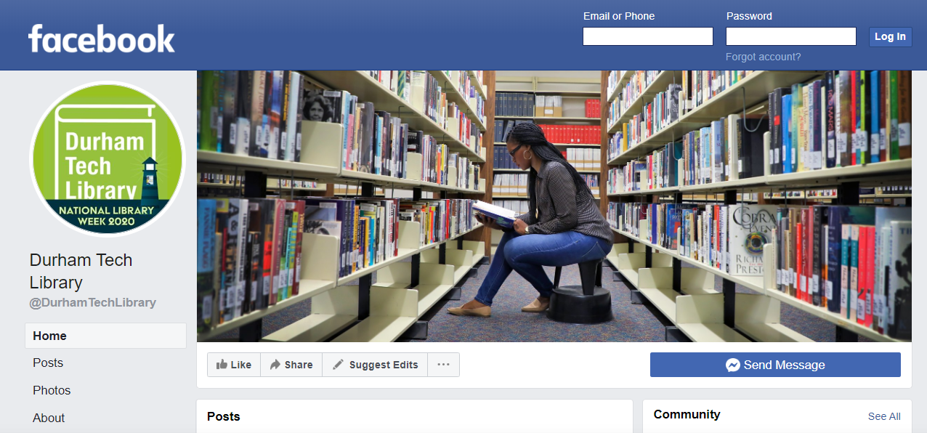
Task: Click the Facebook logo
Action: click(102, 39)
